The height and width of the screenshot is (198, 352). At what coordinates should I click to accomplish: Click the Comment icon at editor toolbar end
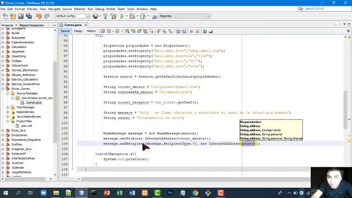(x=205, y=31)
